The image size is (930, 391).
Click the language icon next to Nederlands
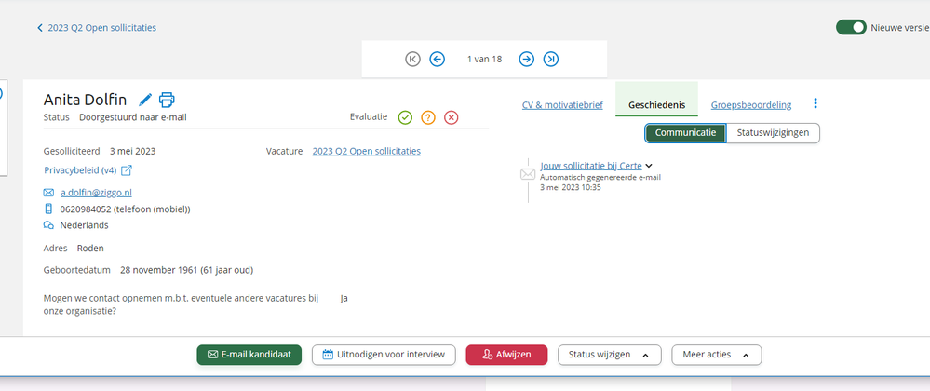point(48,225)
